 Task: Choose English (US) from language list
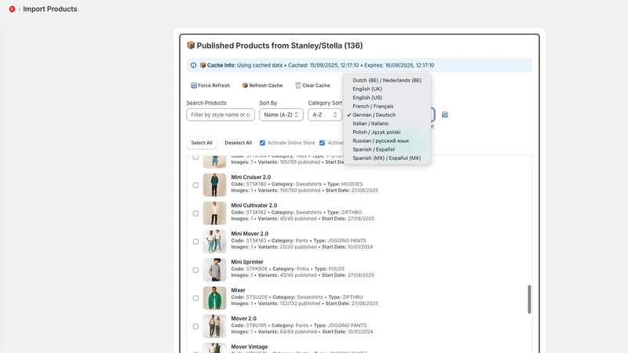[x=387, y=97]
